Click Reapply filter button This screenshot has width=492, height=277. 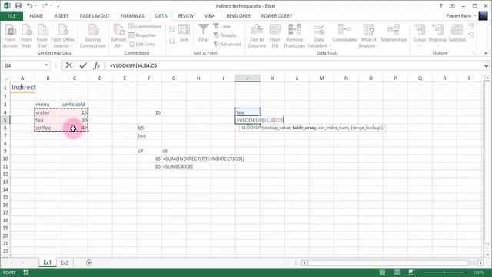[224, 35]
